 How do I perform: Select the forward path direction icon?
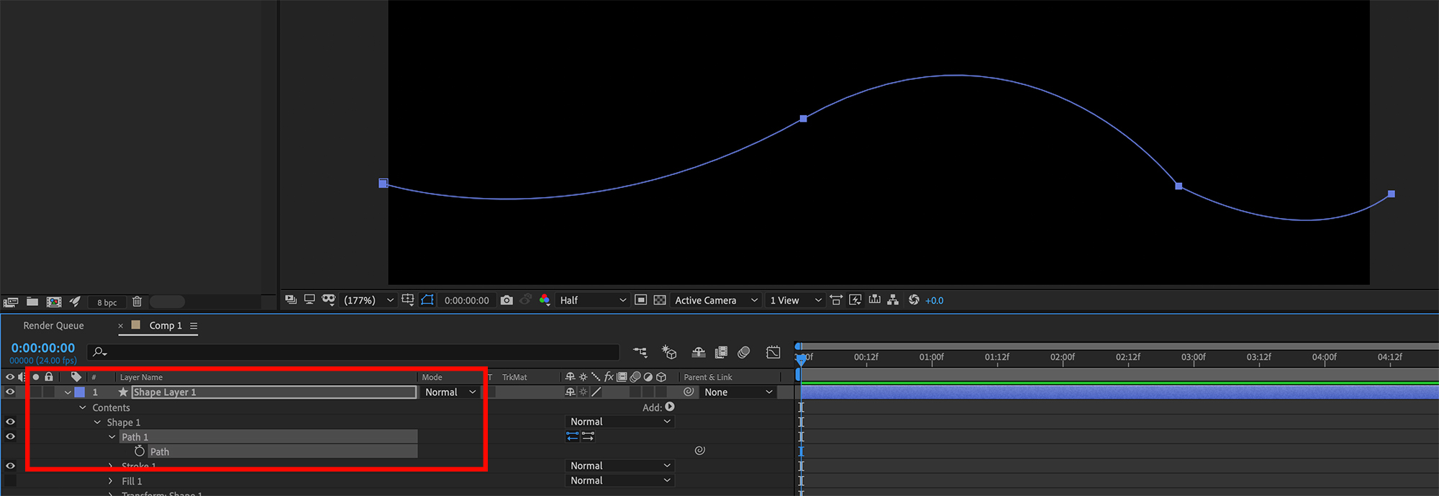click(x=588, y=436)
